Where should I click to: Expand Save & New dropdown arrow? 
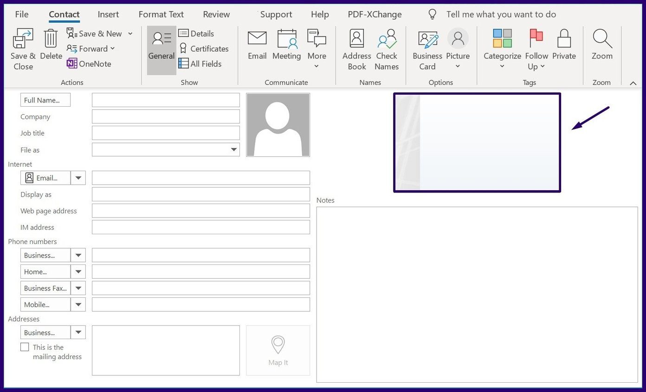pyautogui.click(x=130, y=33)
